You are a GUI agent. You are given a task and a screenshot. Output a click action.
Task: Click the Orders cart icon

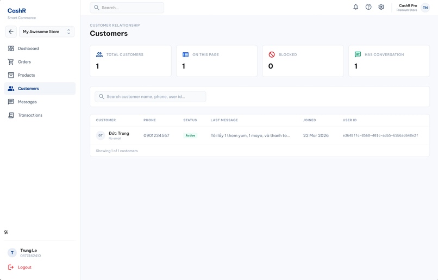(11, 62)
